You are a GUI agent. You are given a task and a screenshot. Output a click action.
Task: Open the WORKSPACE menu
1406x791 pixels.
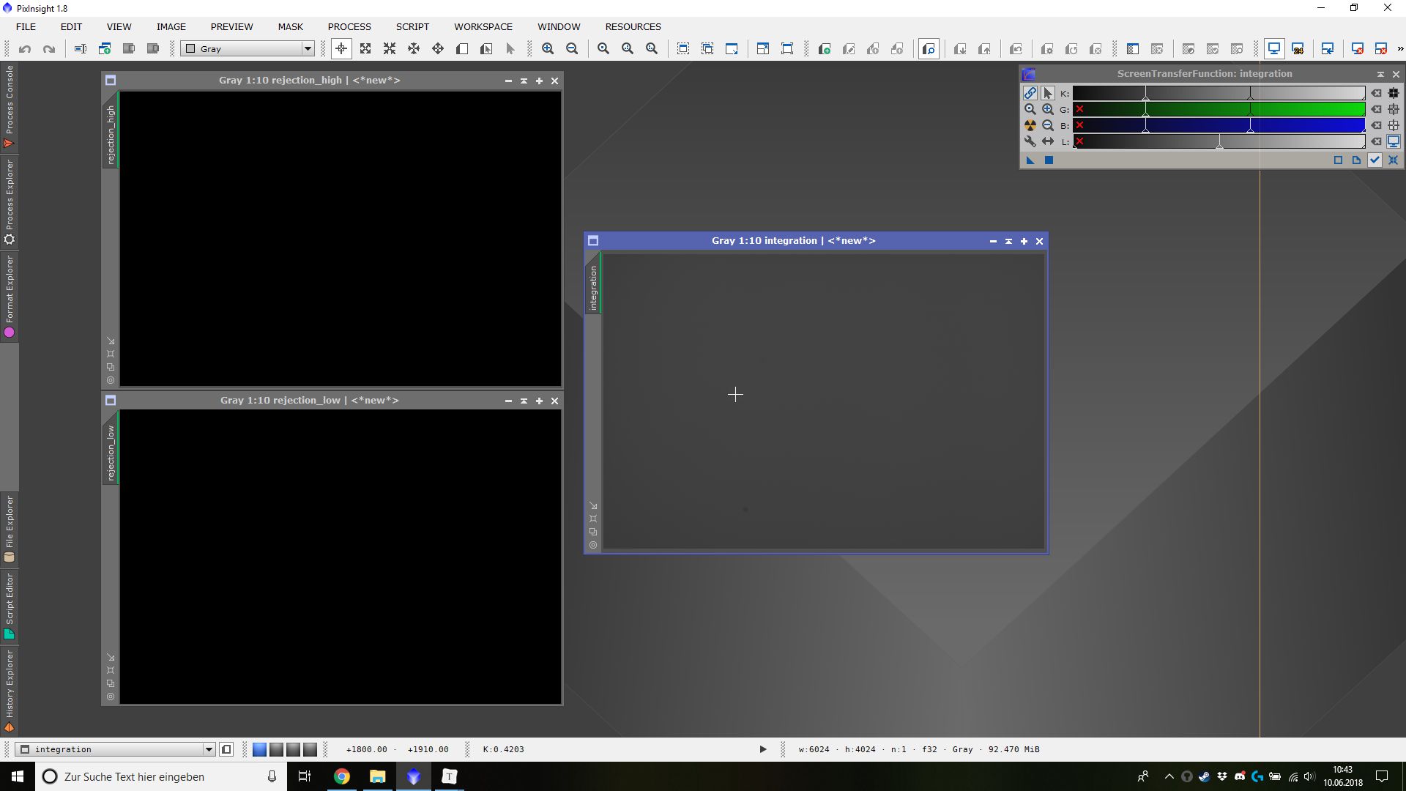pyautogui.click(x=483, y=26)
